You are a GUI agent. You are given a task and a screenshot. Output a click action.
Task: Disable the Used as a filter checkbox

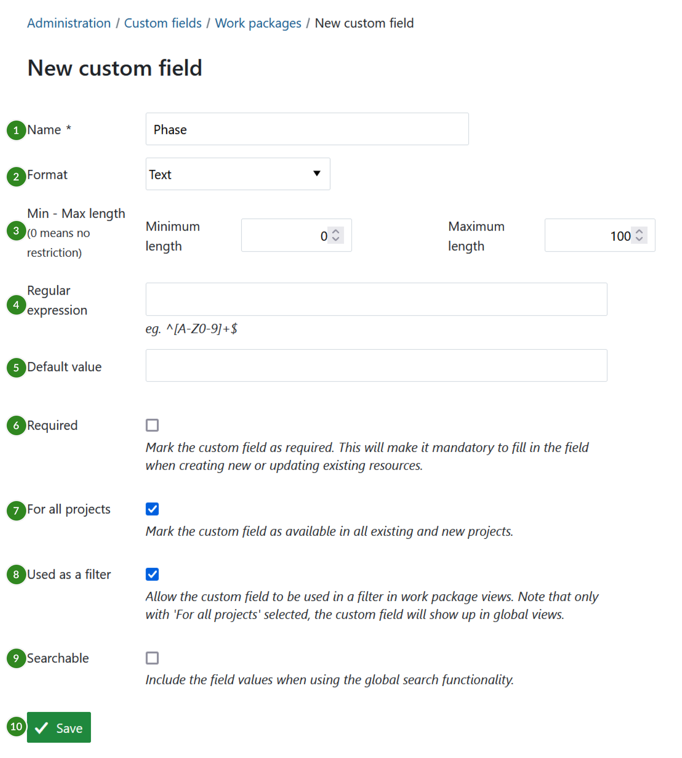152,574
